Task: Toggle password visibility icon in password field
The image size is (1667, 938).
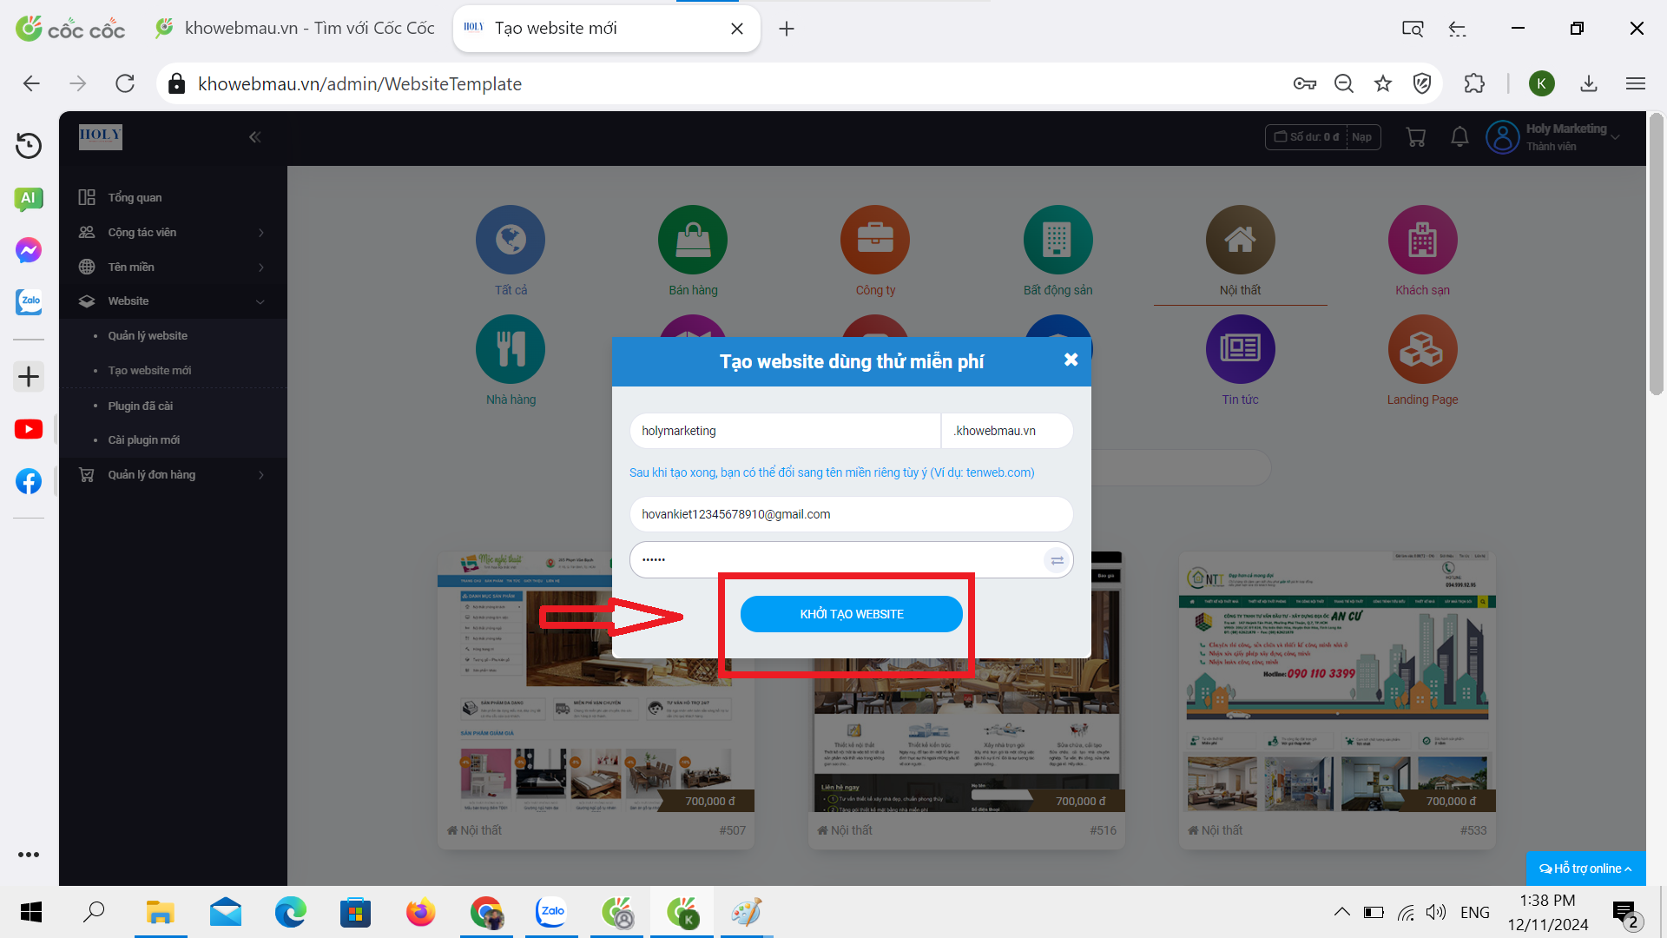Action: point(1057,560)
